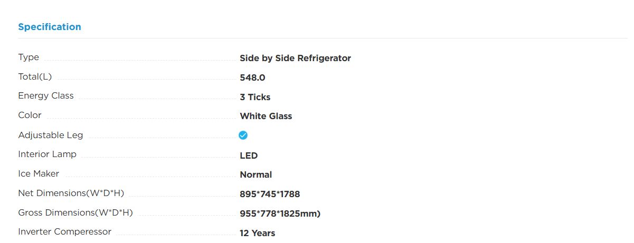Image resolution: width=634 pixels, height=243 pixels.
Task: Click the Interior Lamp label
Action: click(47, 154)
